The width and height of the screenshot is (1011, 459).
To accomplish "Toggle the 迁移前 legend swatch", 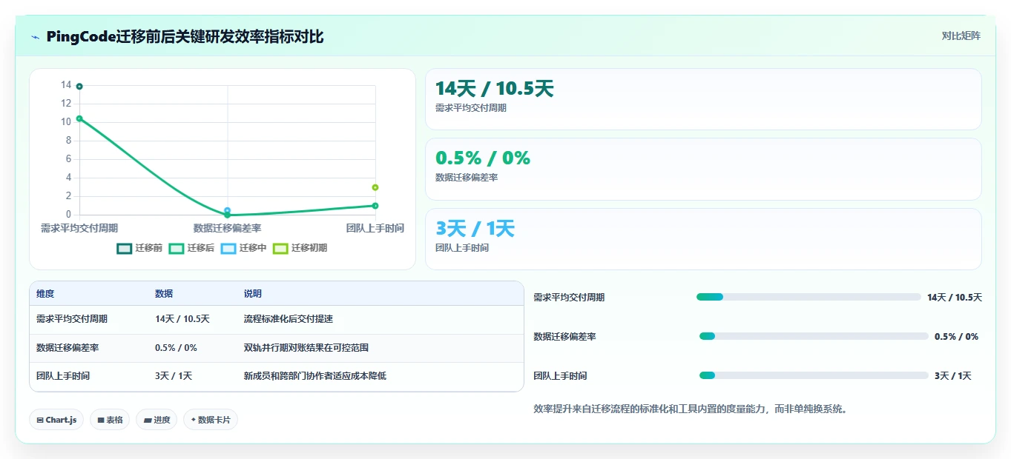I will 125,248.
